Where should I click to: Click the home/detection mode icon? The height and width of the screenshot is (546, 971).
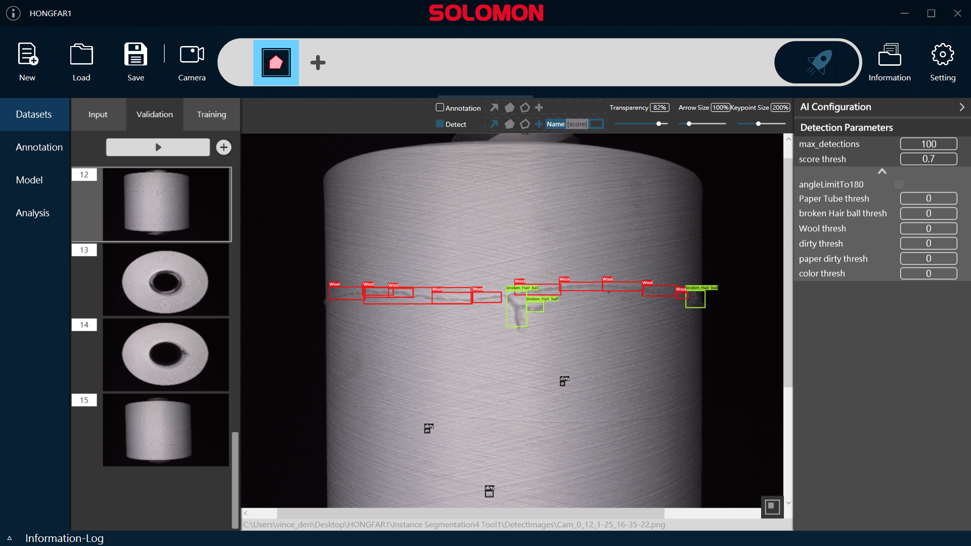pyautogui.click(x=276, y=62)
